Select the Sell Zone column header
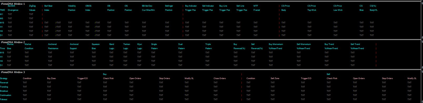 [x=275, y=78]
